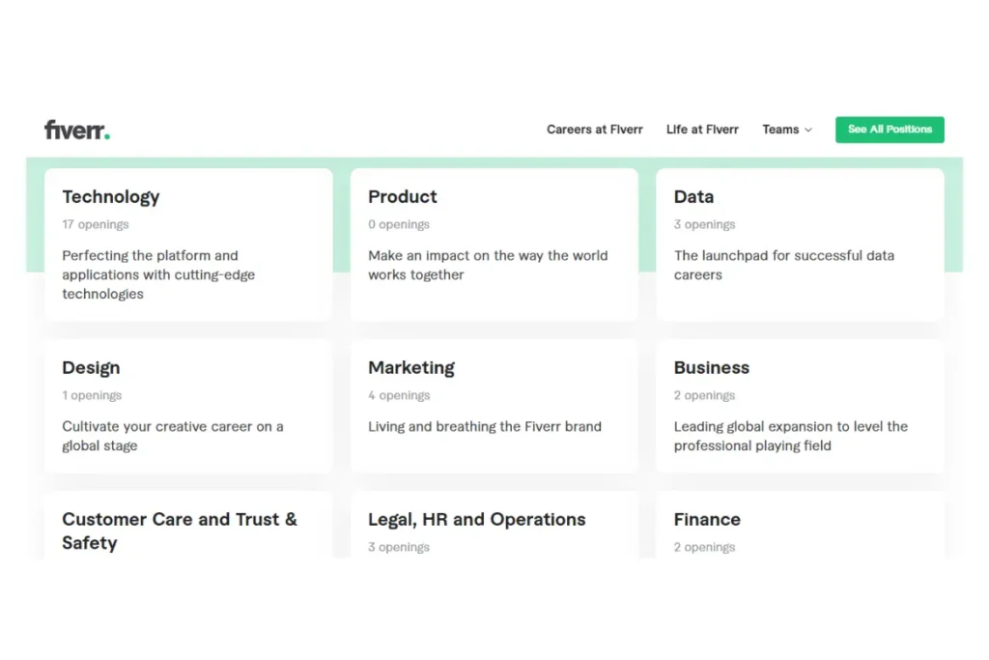Open the Data team card
Image resolution: width=989 pixels, height=660 pixels.
tap(800, 244)
